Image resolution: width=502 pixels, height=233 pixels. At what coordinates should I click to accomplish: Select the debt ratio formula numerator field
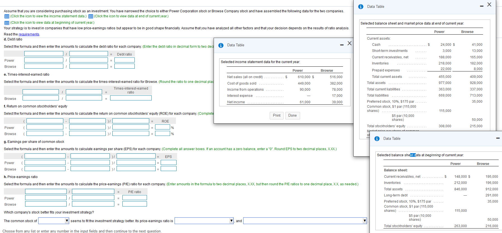(x=44, y=54)
